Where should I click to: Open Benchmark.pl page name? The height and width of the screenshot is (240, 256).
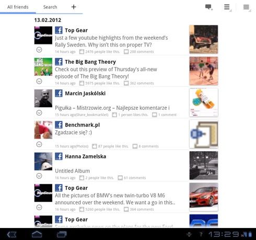coord(83,125)
